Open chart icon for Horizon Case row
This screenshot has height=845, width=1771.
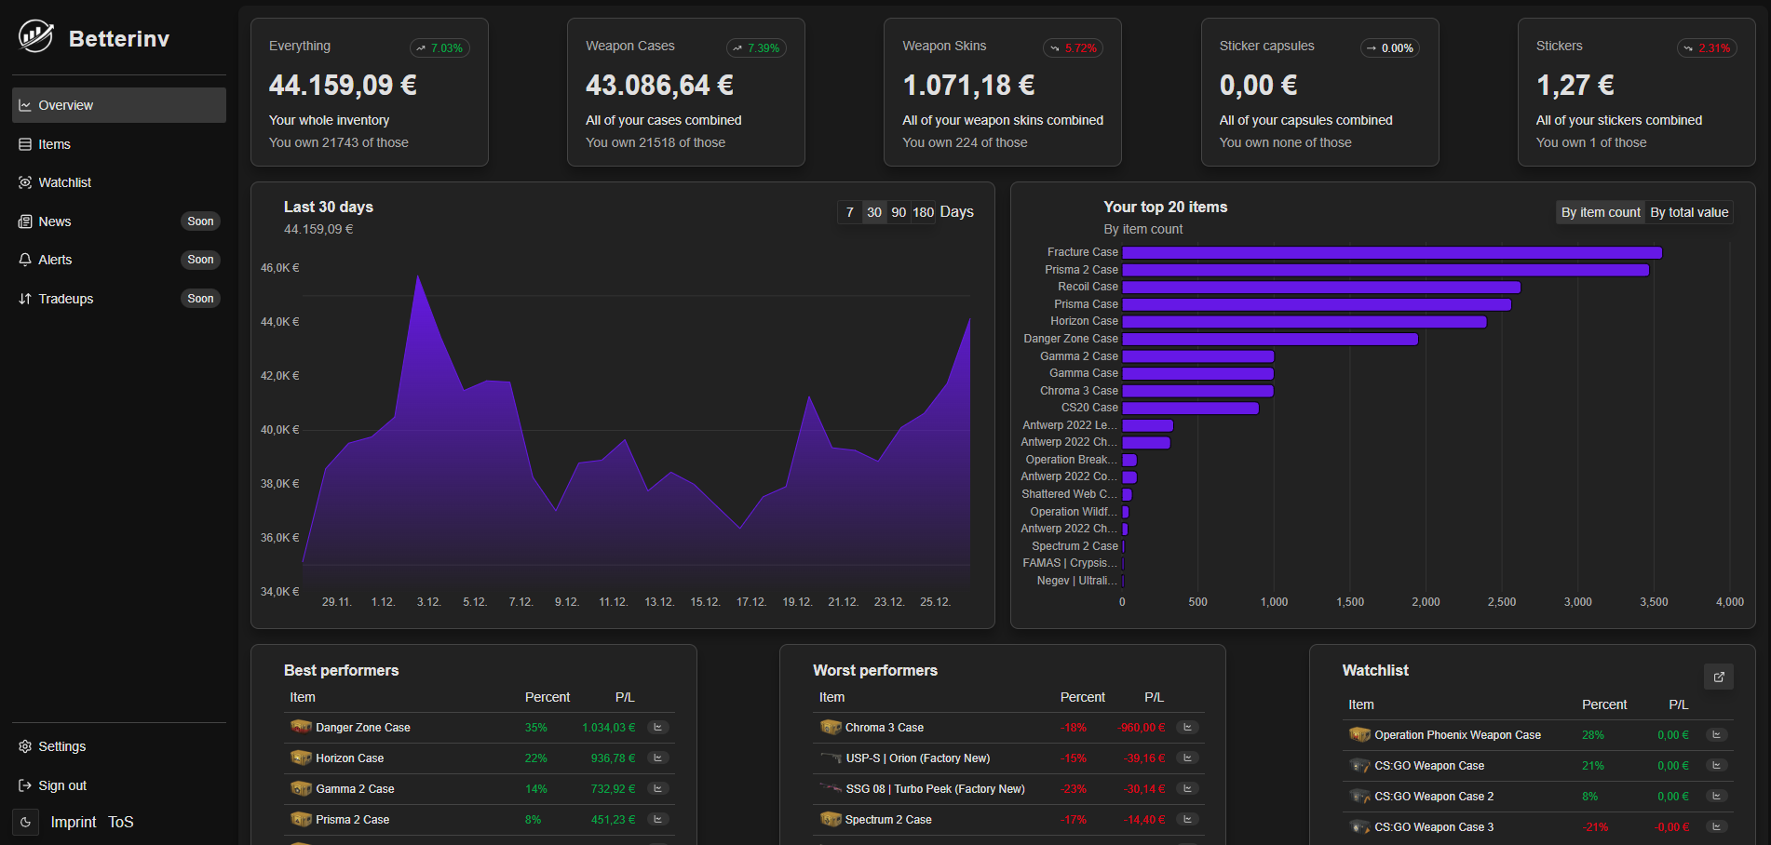(x=657, y=758)
